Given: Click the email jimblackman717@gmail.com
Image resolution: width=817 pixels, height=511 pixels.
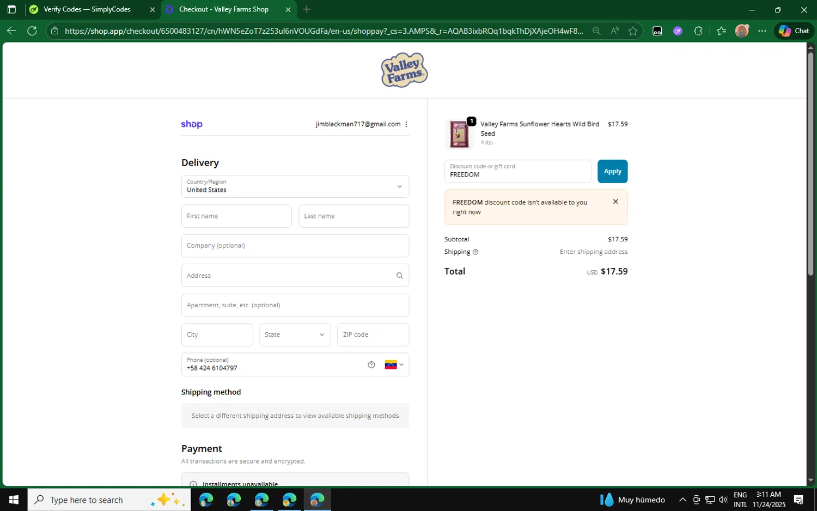Looking at the screenshot, I should coord(358,124).
